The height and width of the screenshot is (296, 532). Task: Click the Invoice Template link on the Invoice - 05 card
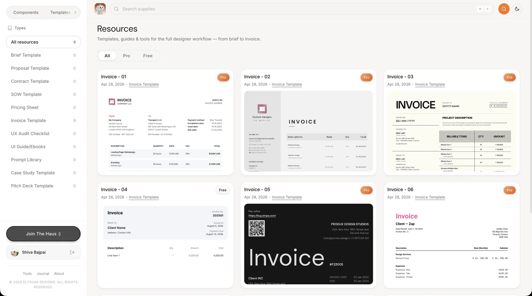point(287,197)
